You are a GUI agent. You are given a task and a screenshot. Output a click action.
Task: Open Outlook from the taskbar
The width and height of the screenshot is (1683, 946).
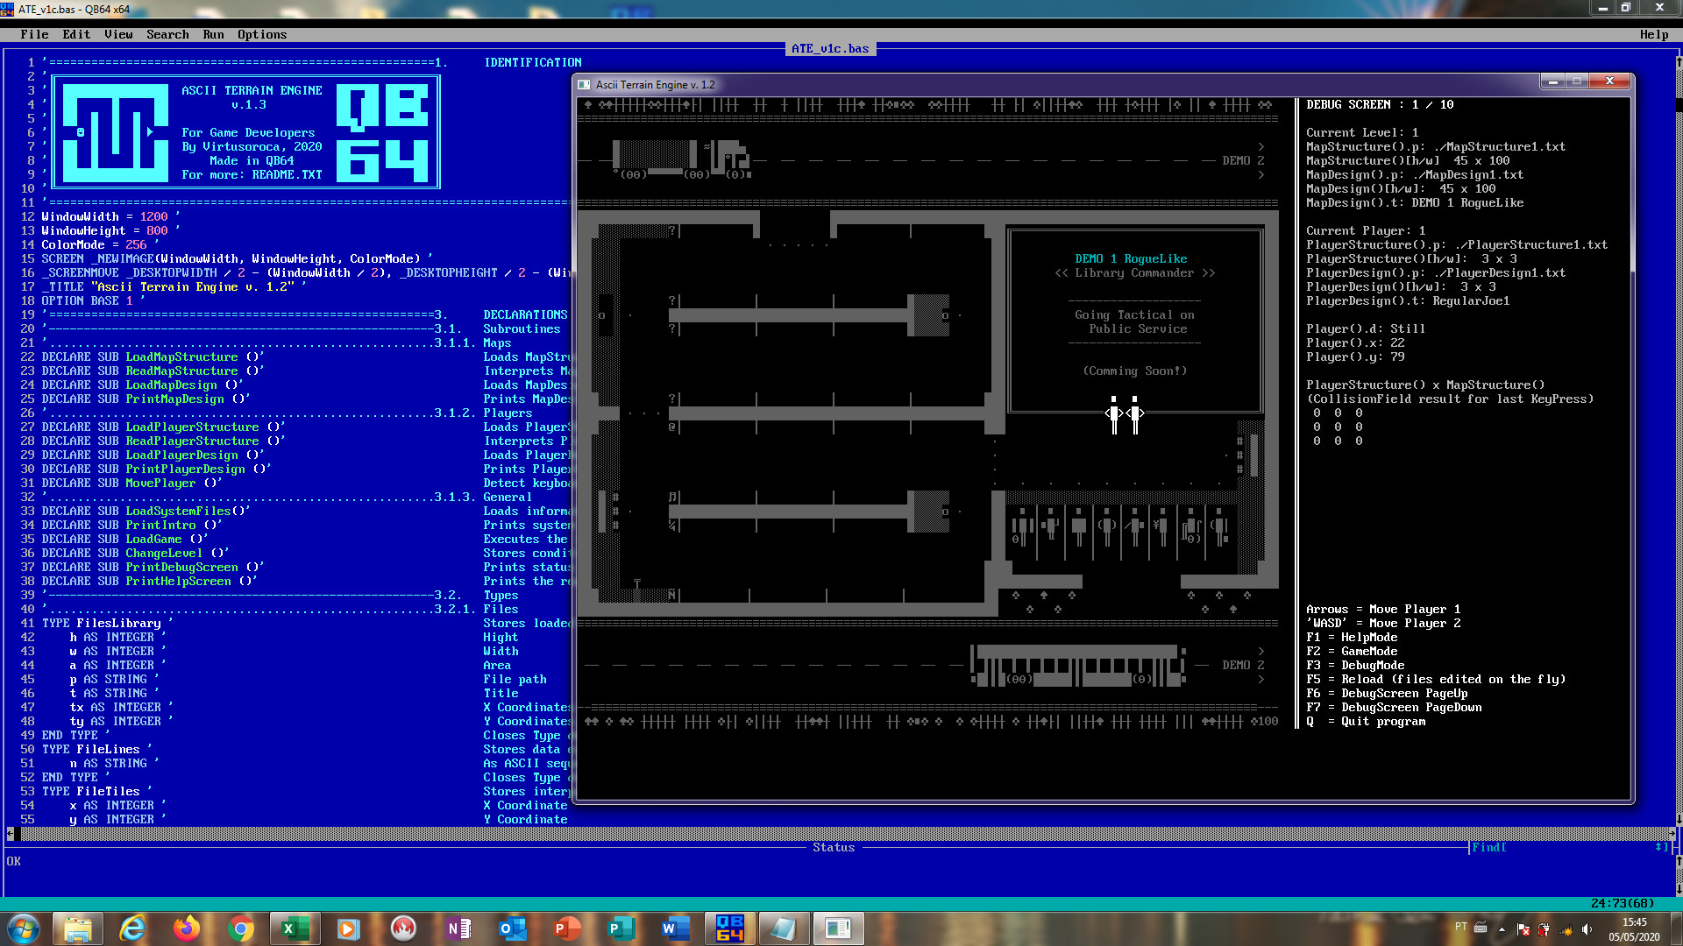click(x=512, y=928)
